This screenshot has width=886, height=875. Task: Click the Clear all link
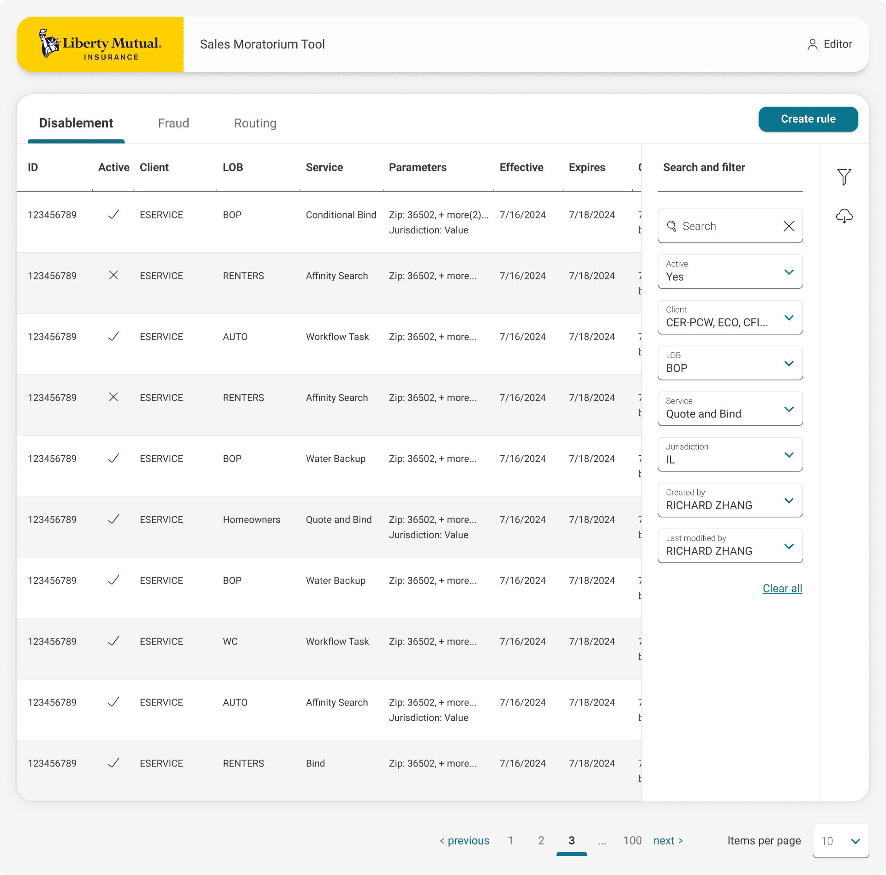pos(782,588)
